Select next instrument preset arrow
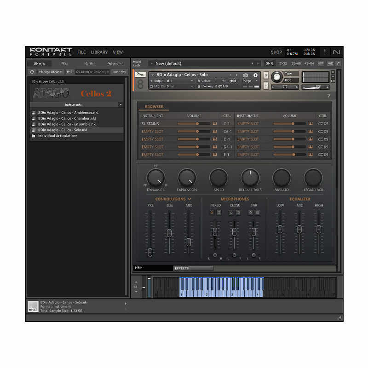This screenshot has width=368, height=368. tap(236, 75)
